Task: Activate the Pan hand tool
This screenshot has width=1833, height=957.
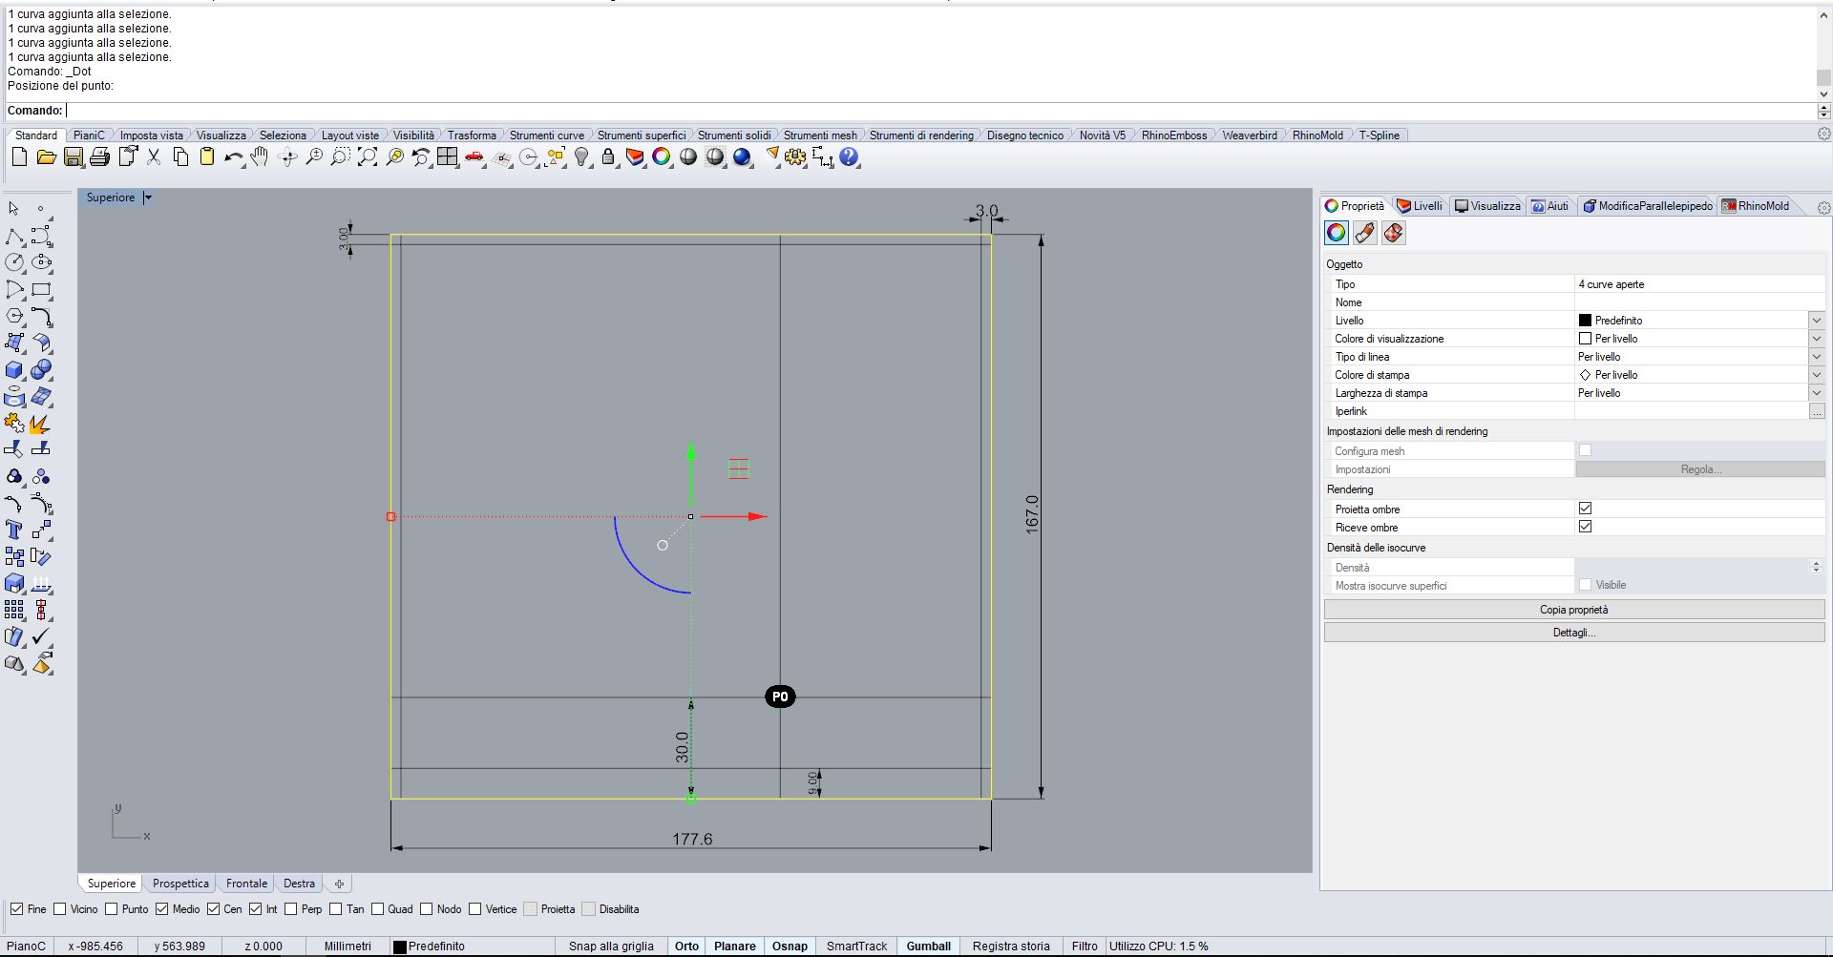Action: (x=260, y=157)
